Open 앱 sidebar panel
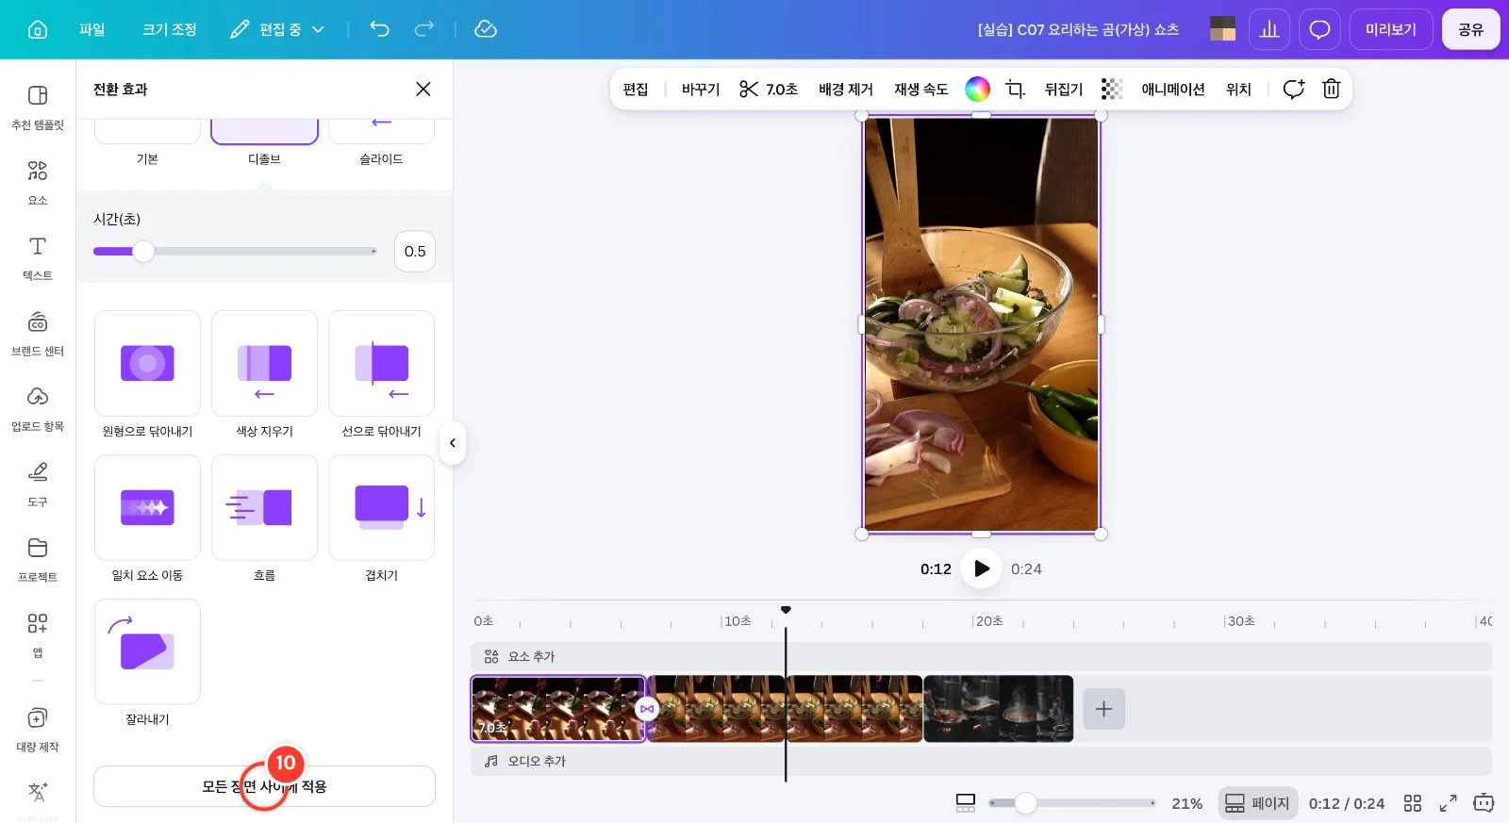Image resolution: width=1509 pixels, height=823 pixels. click(38, 635)
